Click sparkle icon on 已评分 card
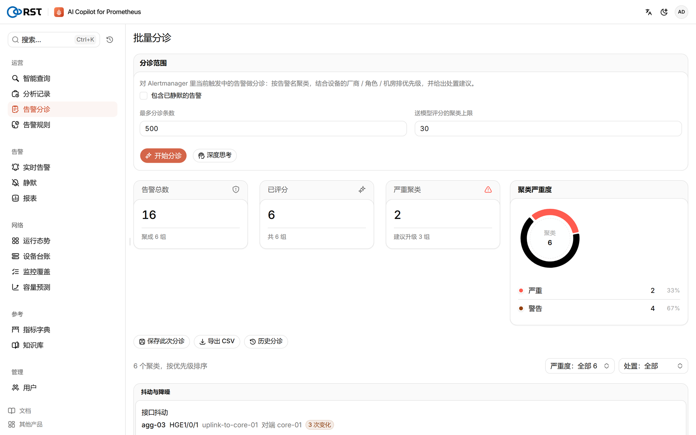 click(x=362, y=190)
